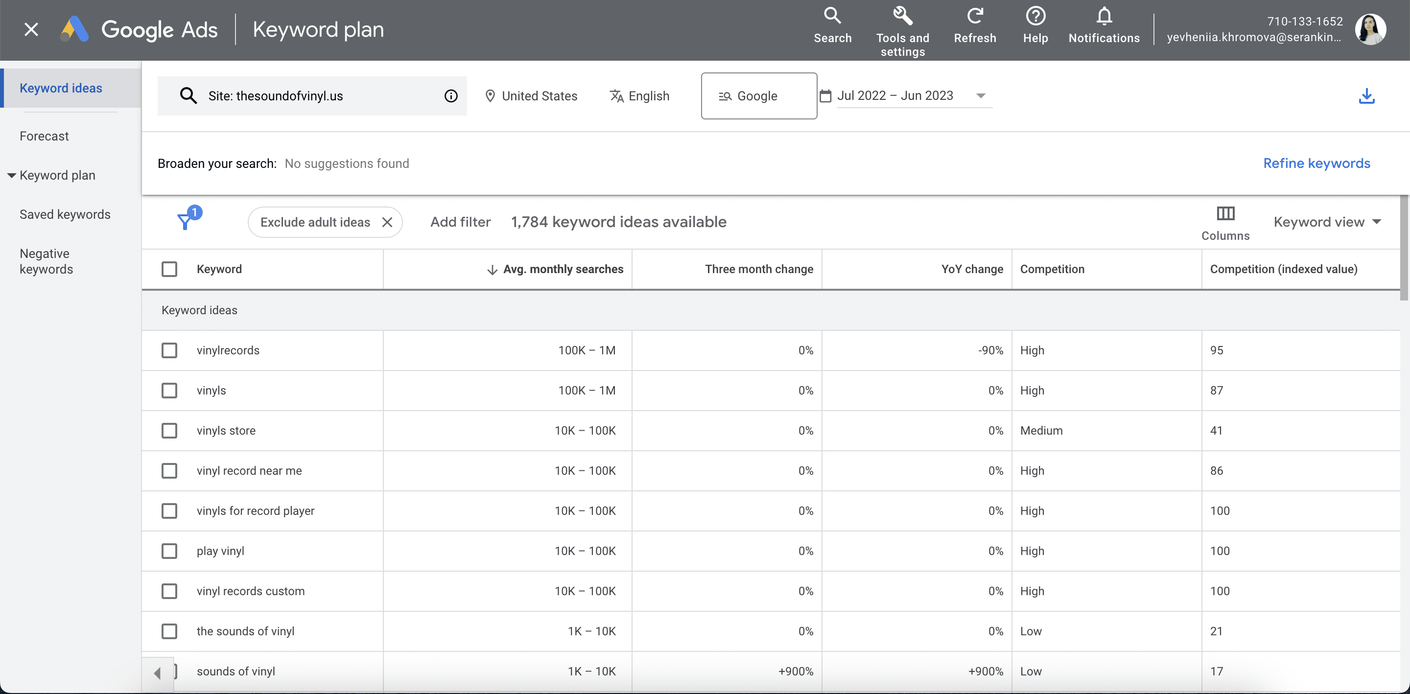This screenshot has width=1410, height=694.
Task: Select all keywords via header checkbox
Action: click(170, 269)
